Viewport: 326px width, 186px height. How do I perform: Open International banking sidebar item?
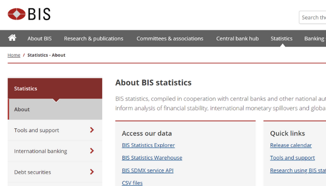pos(55,151)
